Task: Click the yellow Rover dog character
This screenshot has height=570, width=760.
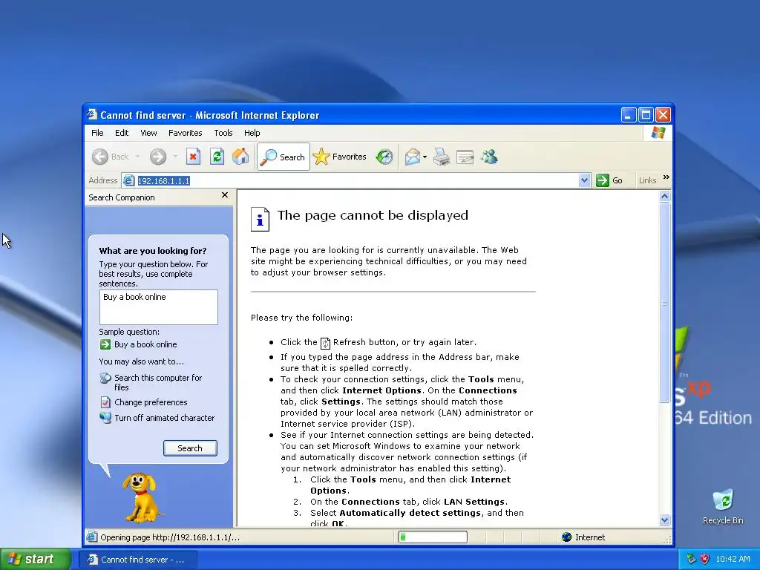Action: click(140, 497)
